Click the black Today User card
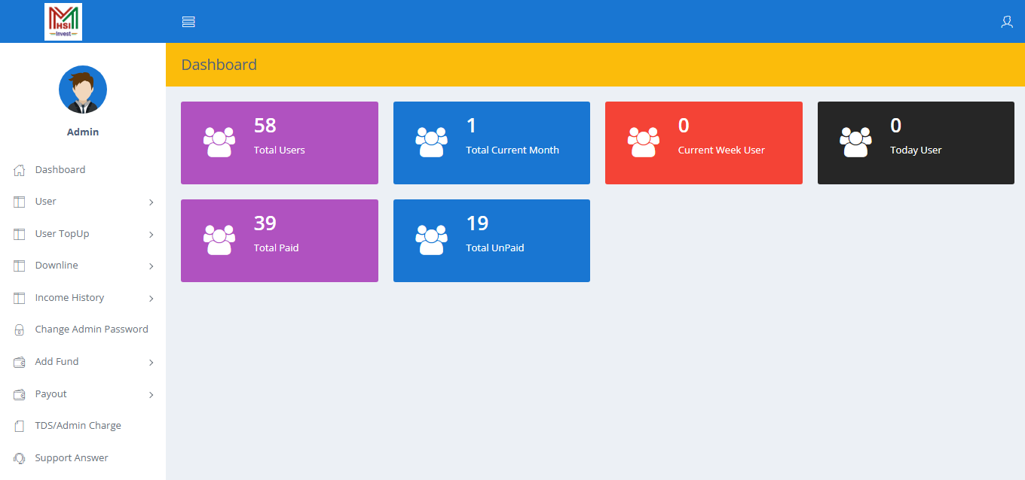1025x480 pixels. point(916,143)
